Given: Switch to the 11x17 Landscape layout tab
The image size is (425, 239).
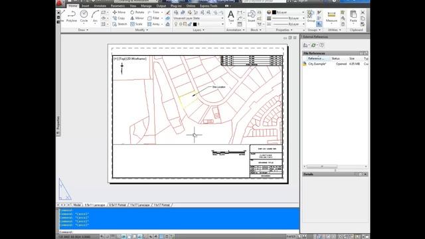Looking at the screenshot, I should pos(140,205).
